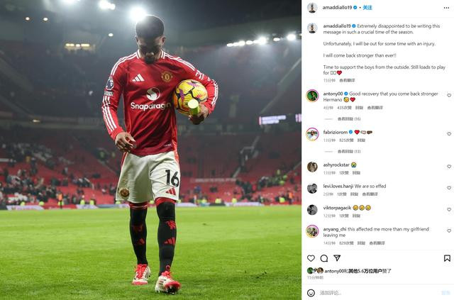Click amaddiallo19 header avatar

[x=312, y=8]
